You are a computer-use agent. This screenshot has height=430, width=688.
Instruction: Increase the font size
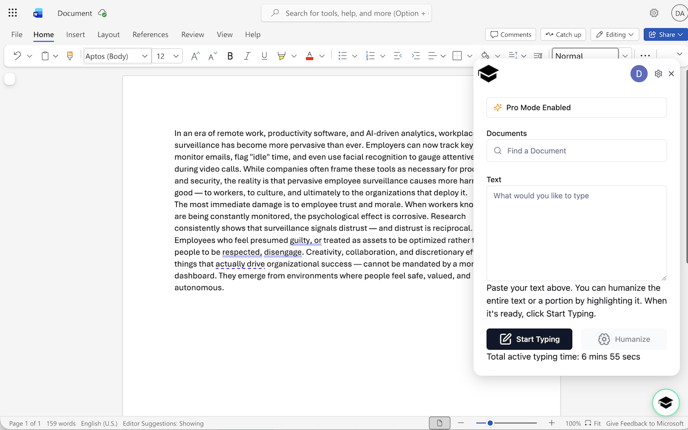(x=196, y=56)
